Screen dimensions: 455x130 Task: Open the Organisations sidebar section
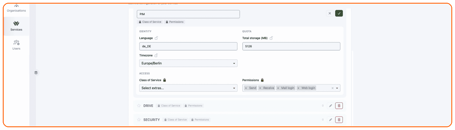17,8
